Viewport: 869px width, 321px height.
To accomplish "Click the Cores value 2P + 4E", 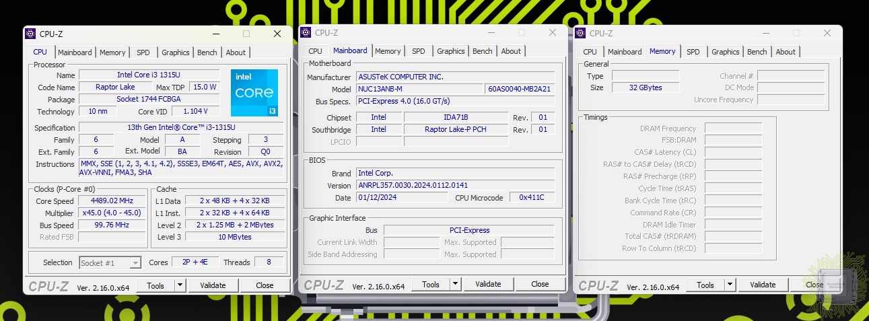I will pyautogui.click(x=195, y=262).
